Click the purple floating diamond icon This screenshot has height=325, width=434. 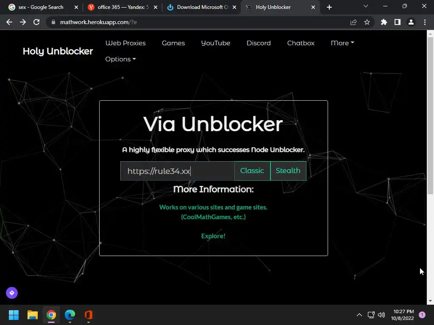tap(12, 293)
